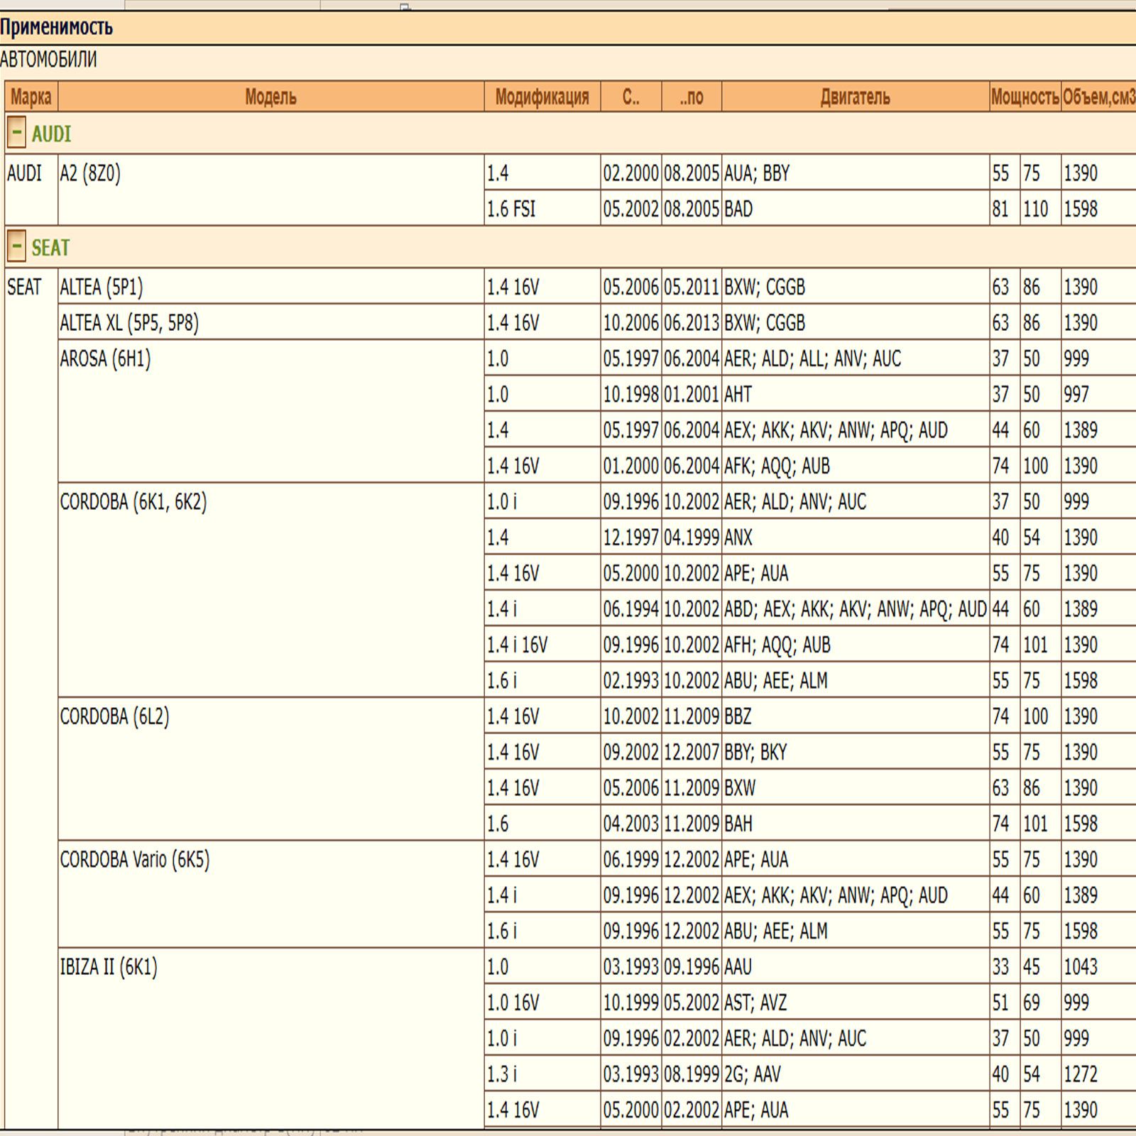
Task: Select the IBIZA II (6K1) model cell
Action: click(x=109, y=967)
